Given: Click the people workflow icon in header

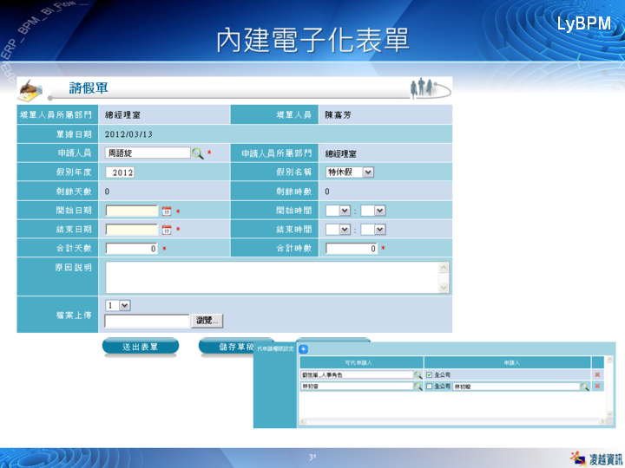Looking at the screenshot, I should coord(430,88).
